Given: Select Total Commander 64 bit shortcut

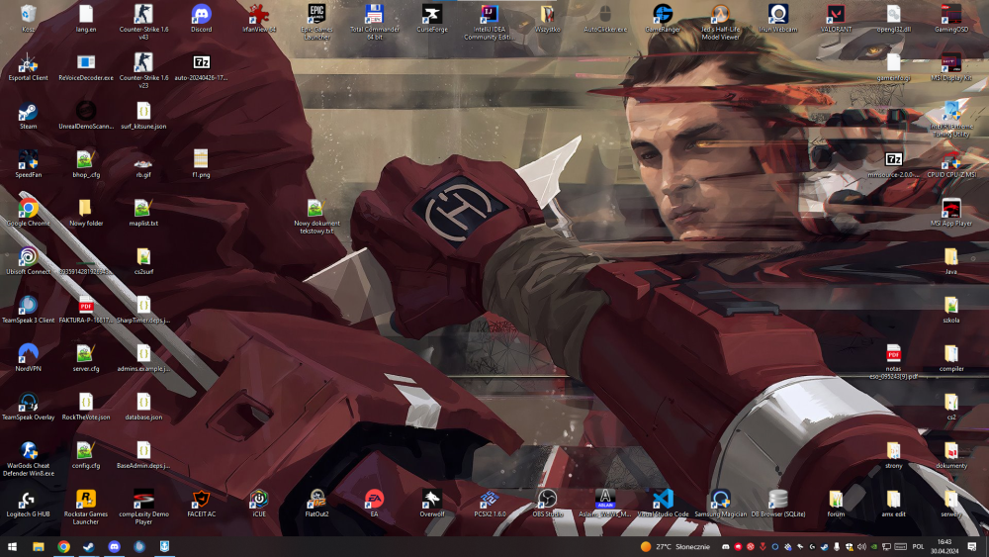Looking at the screenshot, I should pyautogui.click(x=375, y=22).
